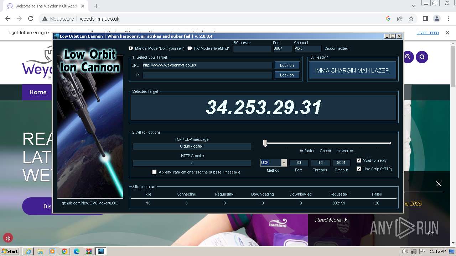Viewport: 456px width, 256px height.
Task: Select IRC Mode (HiveMind) radio button
Action: click(190, 48)
